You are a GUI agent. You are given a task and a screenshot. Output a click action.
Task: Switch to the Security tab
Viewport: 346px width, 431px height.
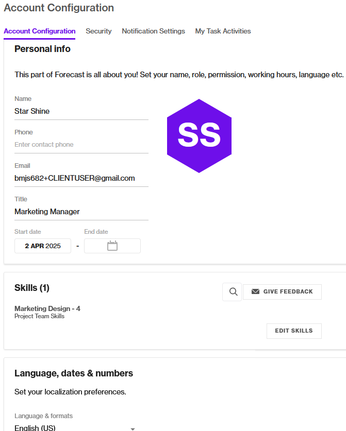pos(98,31)
